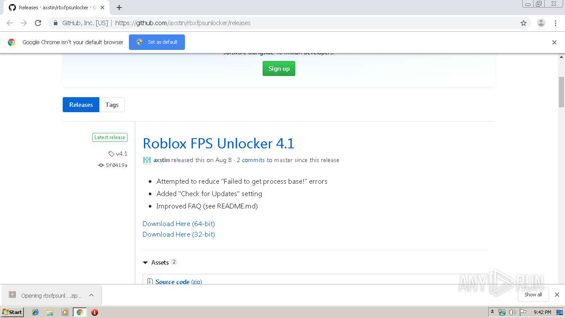
Task: Close the downloads bar
Action: coord(557,295)
